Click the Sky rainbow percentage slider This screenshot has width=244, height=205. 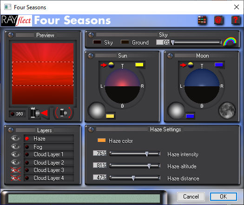(196, 42)
